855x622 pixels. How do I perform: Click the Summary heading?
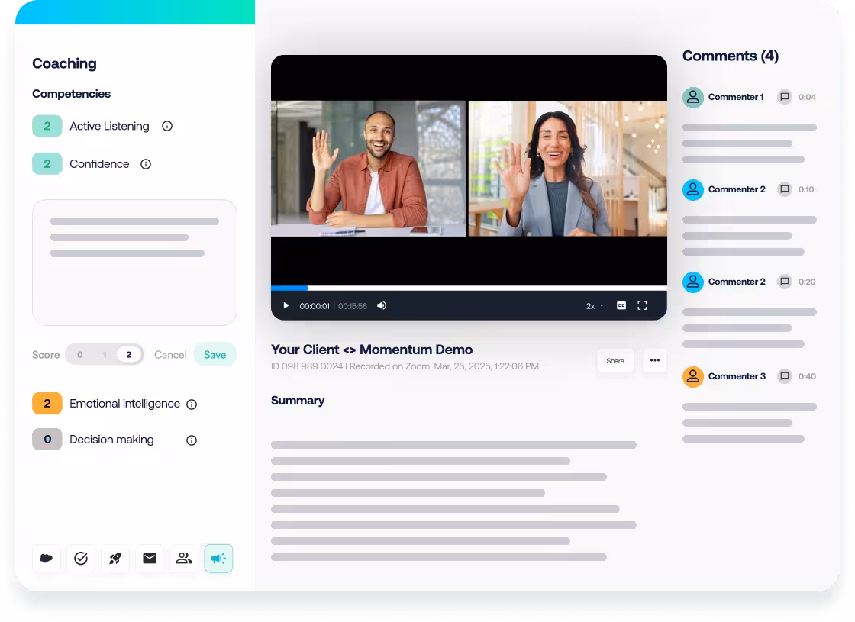pos(298,401)
